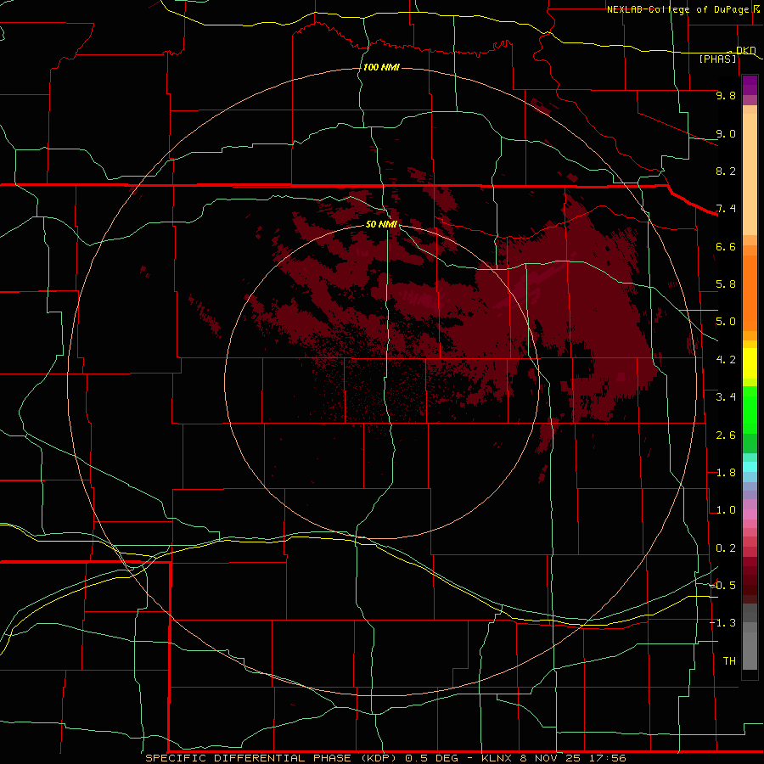
Task: Select the -0.5 value on the color scale
Action: 722,585
